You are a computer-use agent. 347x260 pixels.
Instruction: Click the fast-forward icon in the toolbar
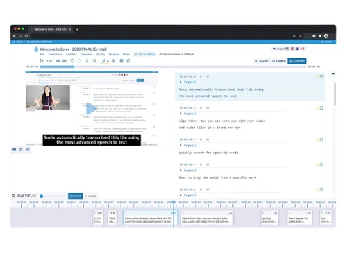[x=65, y=61]
